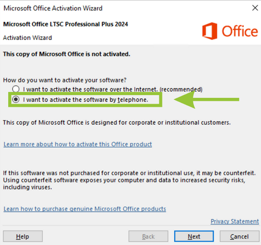The image size is (261, 245).
Task: Close the Activation Wizard with the X
Action: point(255,8)
